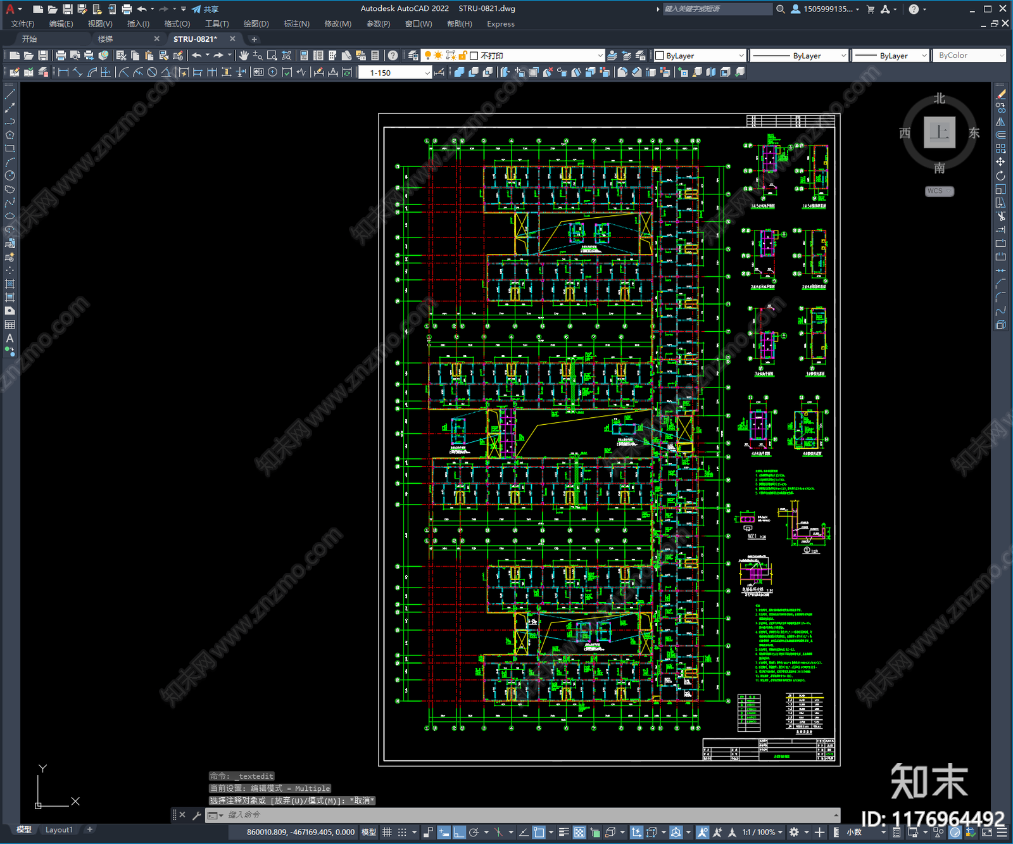Click the Undo arrow icon
Screen dimensions: 1013x844
(x=197, y=56)
